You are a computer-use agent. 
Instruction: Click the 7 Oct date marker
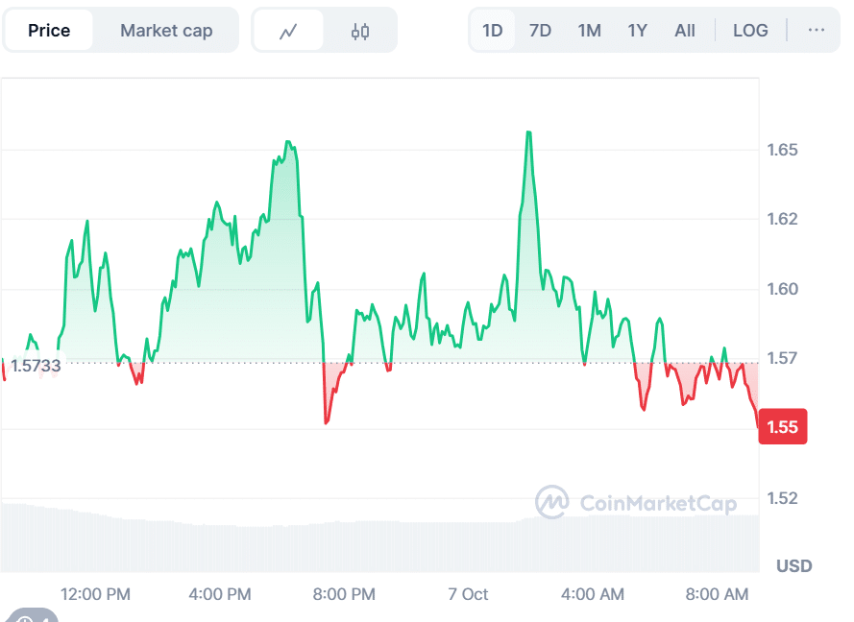468,594
